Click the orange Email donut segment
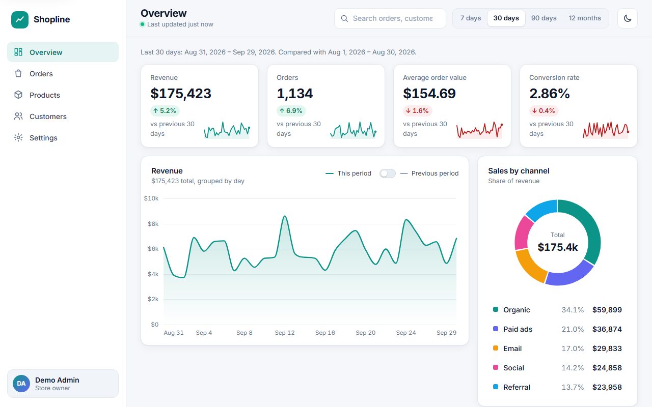The height and width of the screenshot is (407, 652). point(529,267)
